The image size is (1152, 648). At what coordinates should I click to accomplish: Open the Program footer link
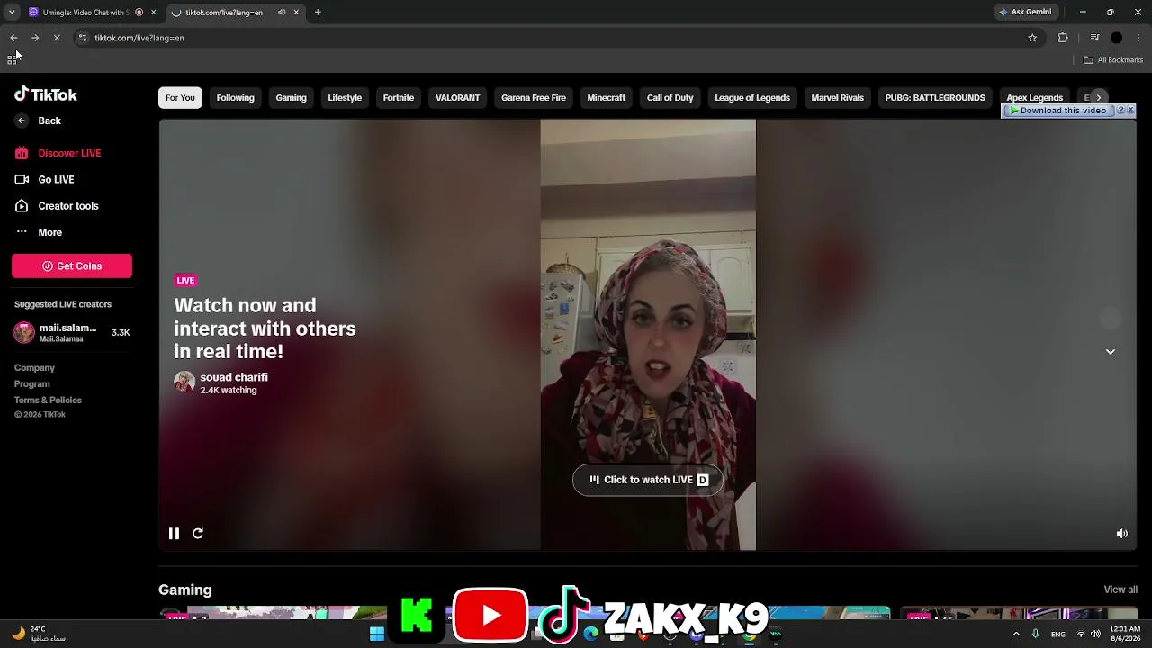(31, 384)
